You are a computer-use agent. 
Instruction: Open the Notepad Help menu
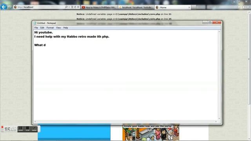pos(65,28)
